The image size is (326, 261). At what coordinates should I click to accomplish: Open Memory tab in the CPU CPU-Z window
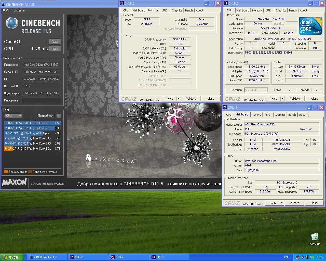pos(257,10)
